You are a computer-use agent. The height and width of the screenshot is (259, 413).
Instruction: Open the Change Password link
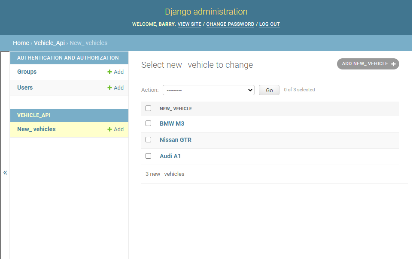click(x=230, y=24)
